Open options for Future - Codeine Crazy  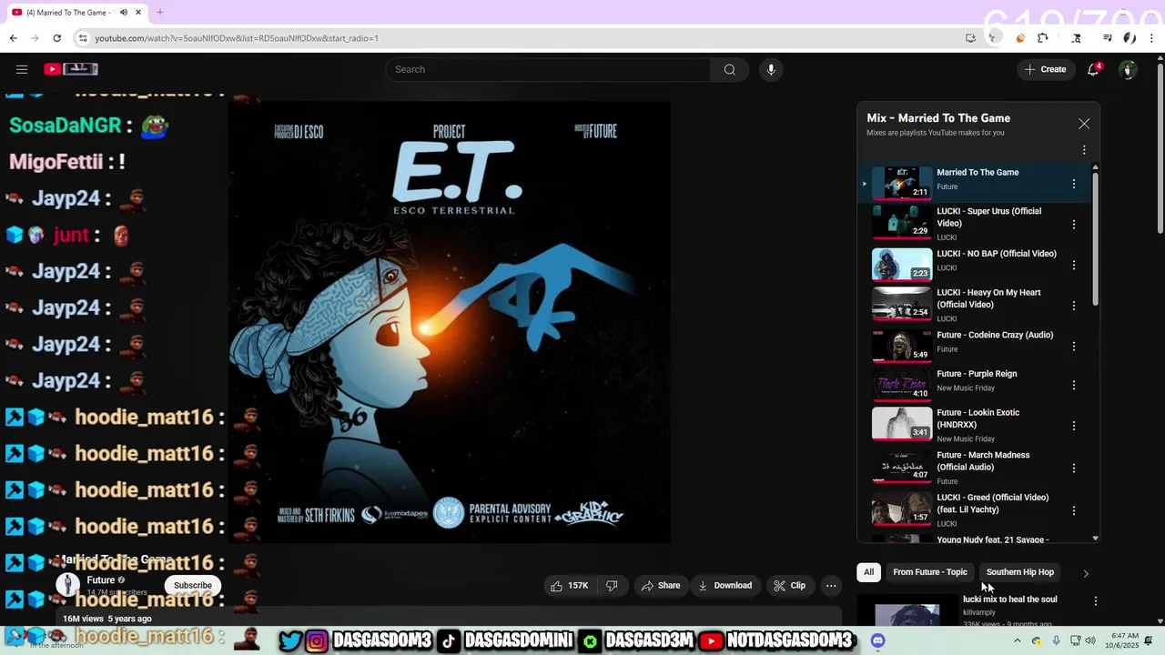(1074, 347)
